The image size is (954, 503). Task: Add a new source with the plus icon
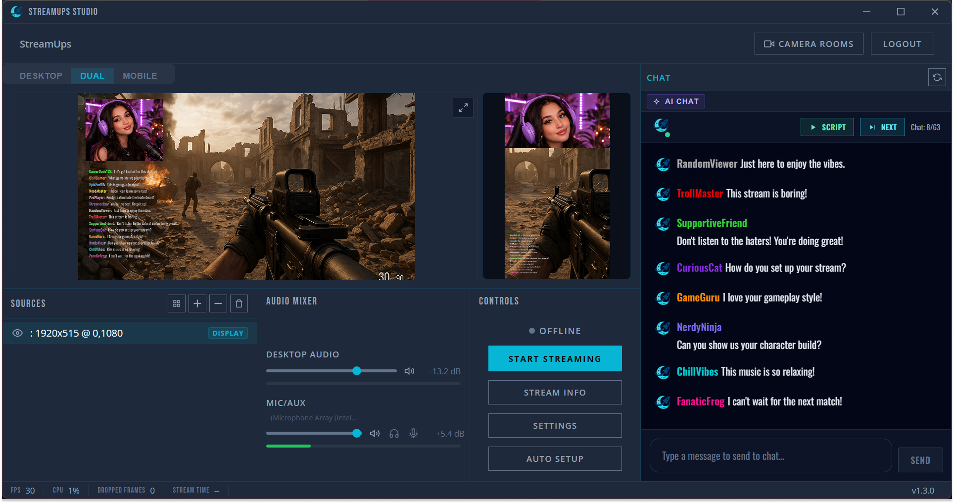click(197, 303)
